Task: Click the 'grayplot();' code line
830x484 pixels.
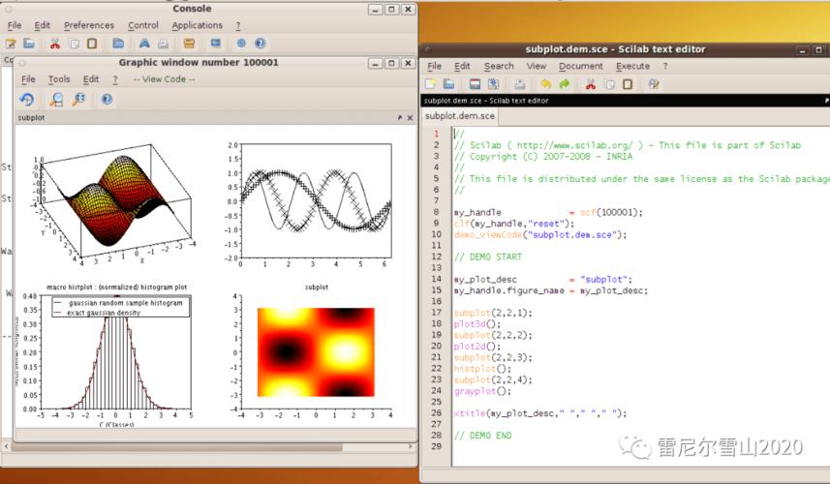Action: [x=482, y=391]
